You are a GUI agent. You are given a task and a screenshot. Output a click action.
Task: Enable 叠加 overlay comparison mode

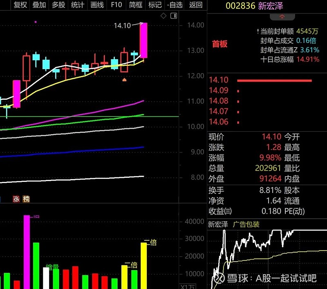[x=38, y=6]
